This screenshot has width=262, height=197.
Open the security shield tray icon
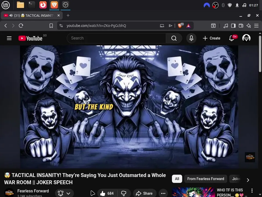click(x=230, y=5)
